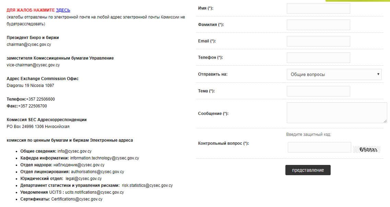This screenshot has width=390, height=207.
Task: Click the ЗДЕСЬ complaints link
Action: [x=63, y=10]
